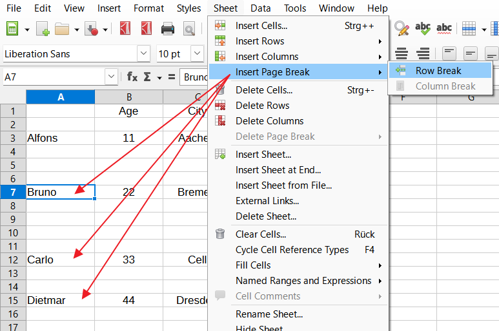Select the cell containing Dietmar
This screenshot has width=499, height=331.
pyautogui.click(x=60, y=300)
